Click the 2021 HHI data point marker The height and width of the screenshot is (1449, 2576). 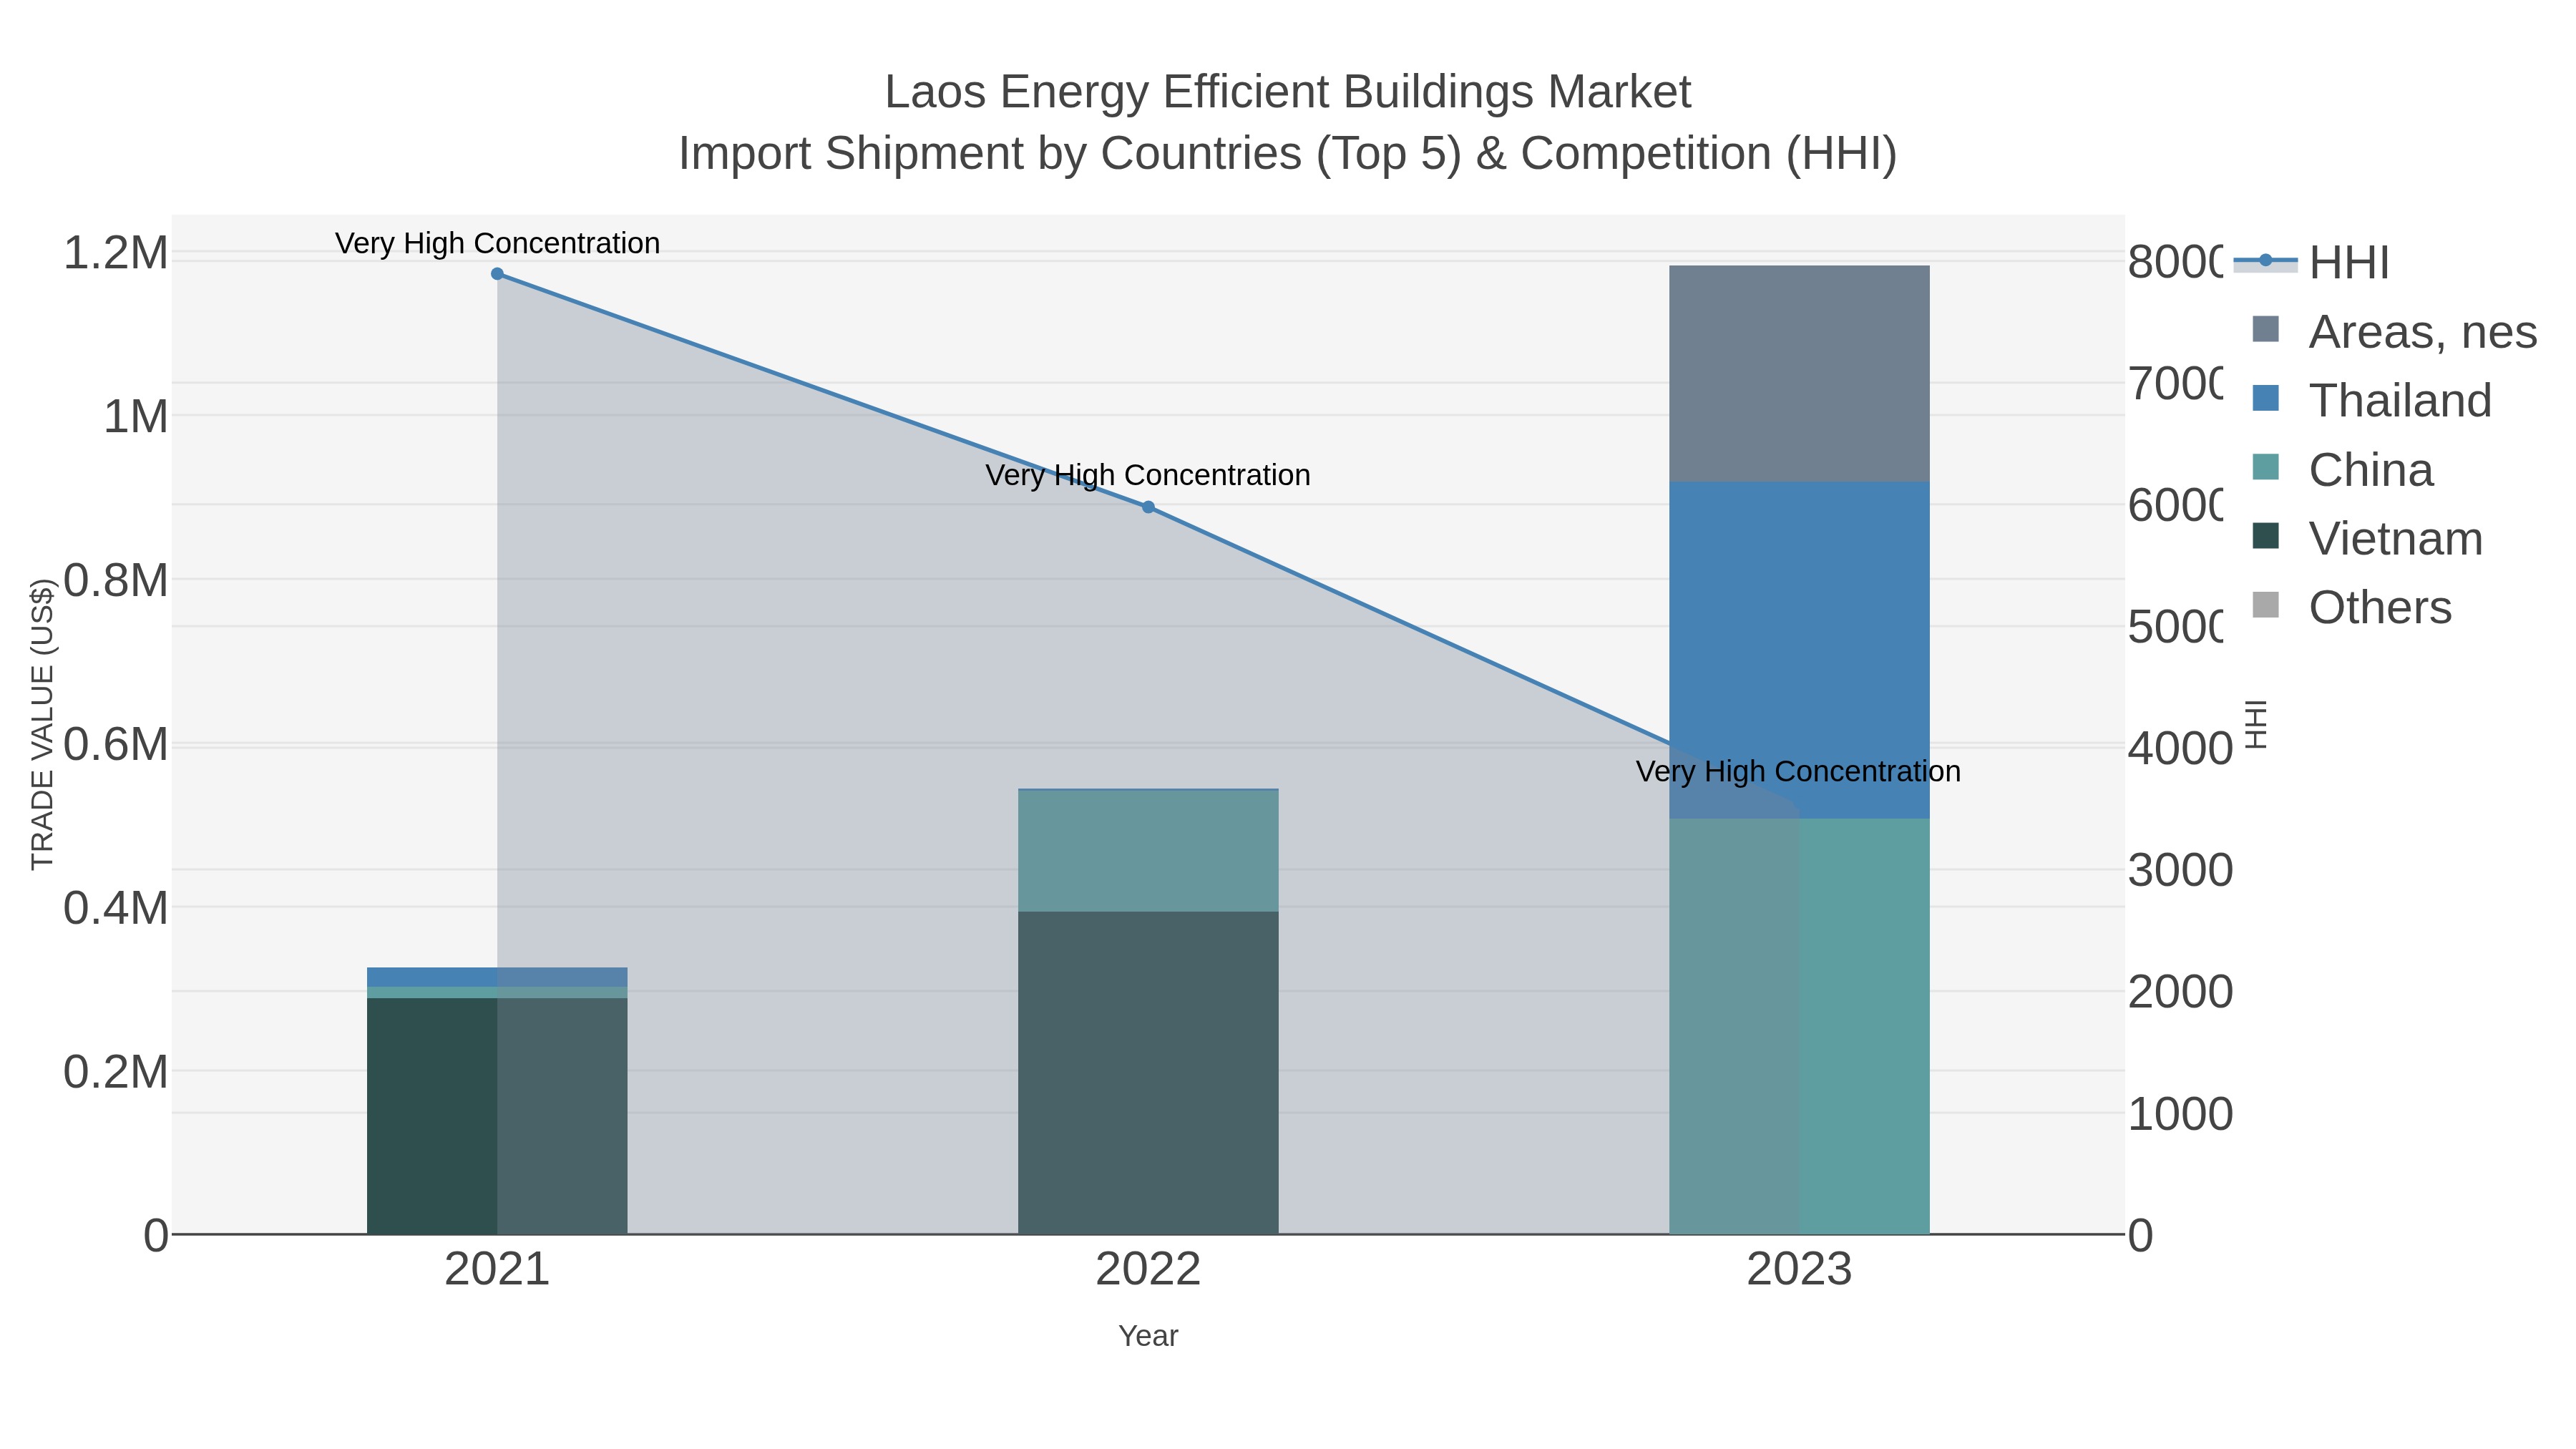click(x=497, y=274)
